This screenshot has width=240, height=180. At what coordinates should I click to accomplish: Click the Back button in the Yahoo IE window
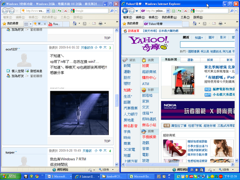click(125, 11)
